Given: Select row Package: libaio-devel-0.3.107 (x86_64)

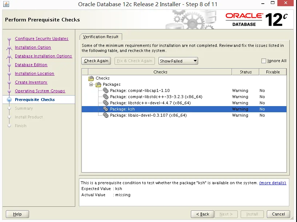Looking at the screenshot, I should click(184, 115).
